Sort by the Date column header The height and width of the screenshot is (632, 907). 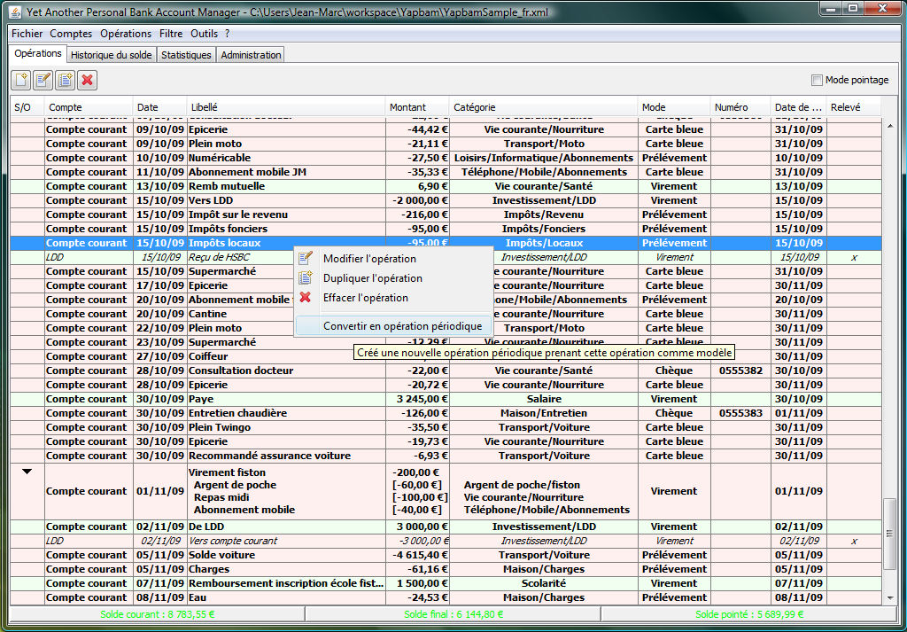tap(160, 107)
